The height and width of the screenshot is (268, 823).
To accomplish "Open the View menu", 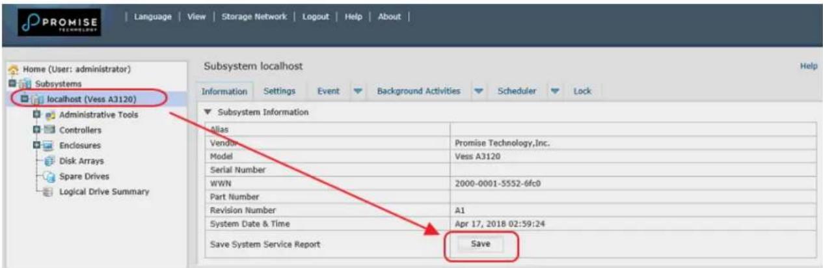I will pyautogui.click(x=196, y=17).
